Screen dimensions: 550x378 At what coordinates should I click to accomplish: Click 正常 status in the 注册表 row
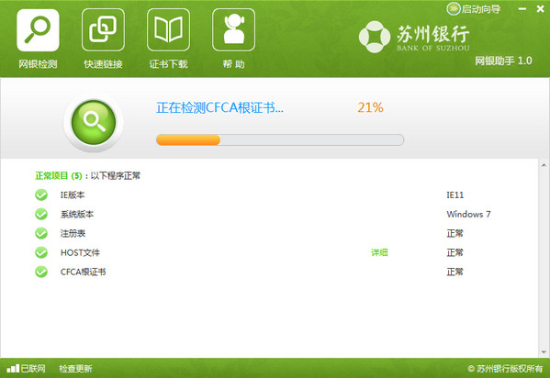tap(455, 234)
